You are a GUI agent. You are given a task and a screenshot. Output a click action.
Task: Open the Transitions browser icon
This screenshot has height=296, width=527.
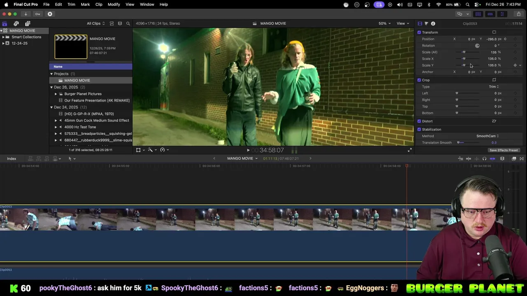click(x=522, y=159)
